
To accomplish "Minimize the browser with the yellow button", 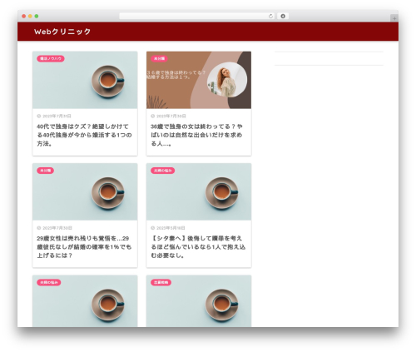I will (x=30, y=16).
